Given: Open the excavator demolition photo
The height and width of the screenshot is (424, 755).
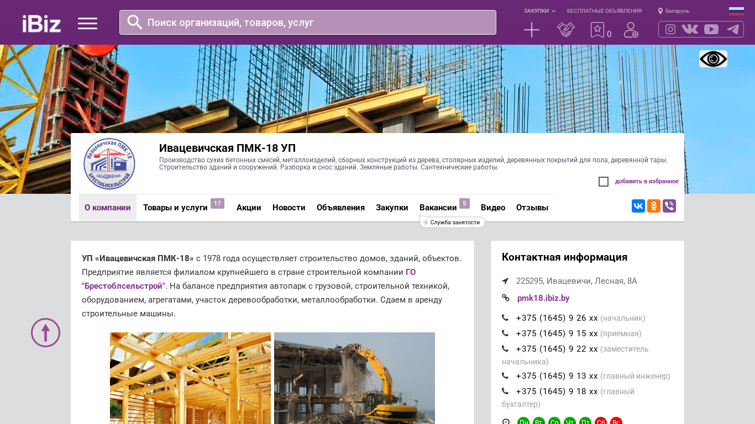Looking at the screenshot, I should [x=354, y=378].
